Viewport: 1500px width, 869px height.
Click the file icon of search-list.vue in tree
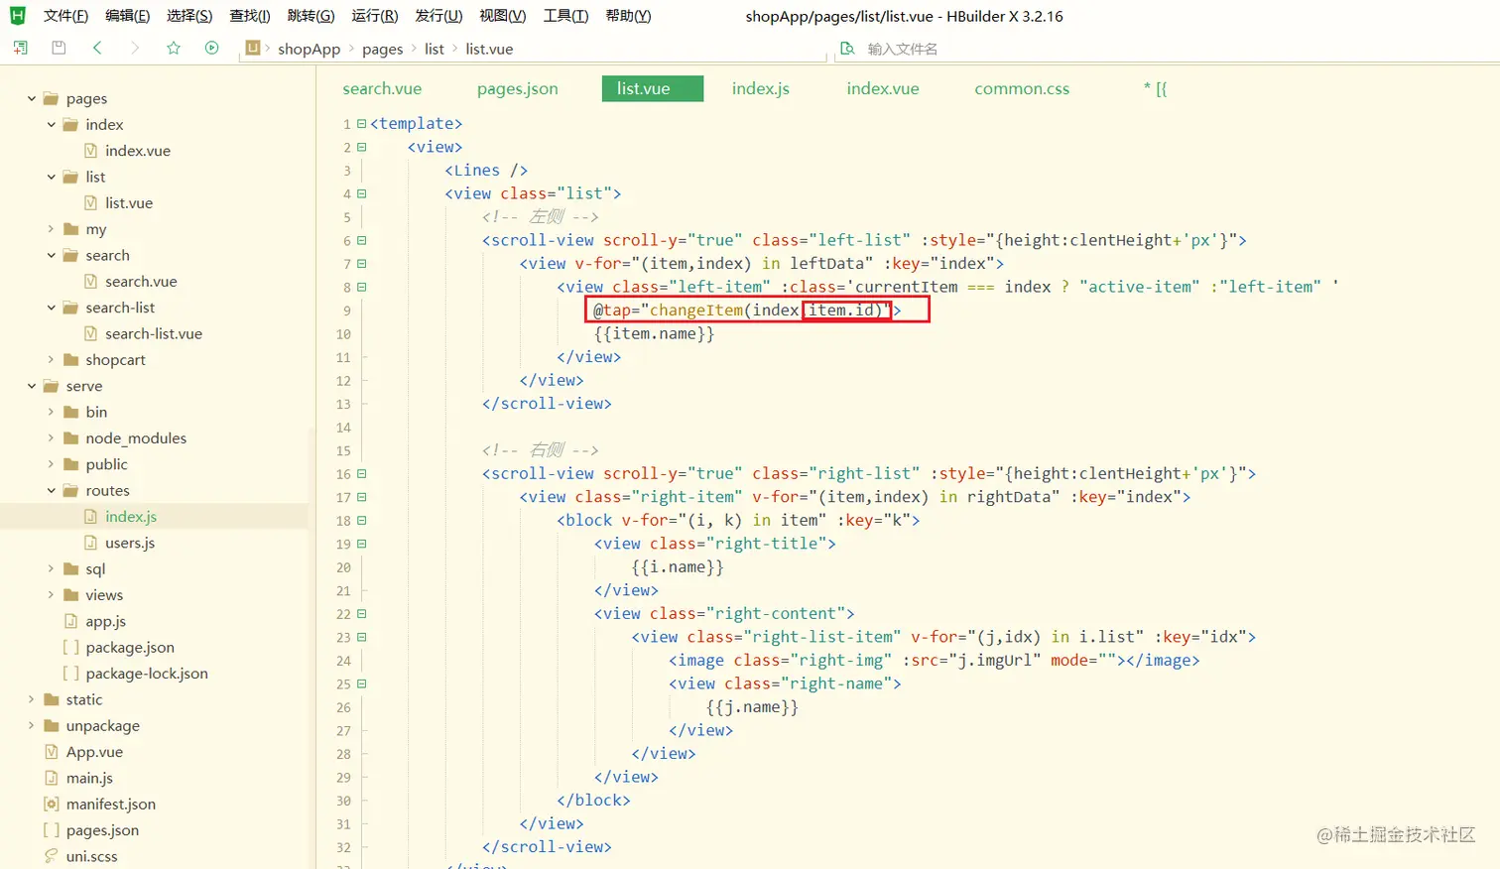click(91, 334)
